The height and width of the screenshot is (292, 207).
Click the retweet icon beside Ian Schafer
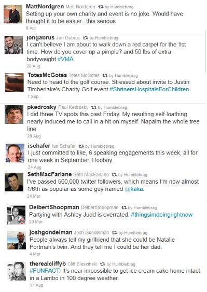[x=81, y=146]
